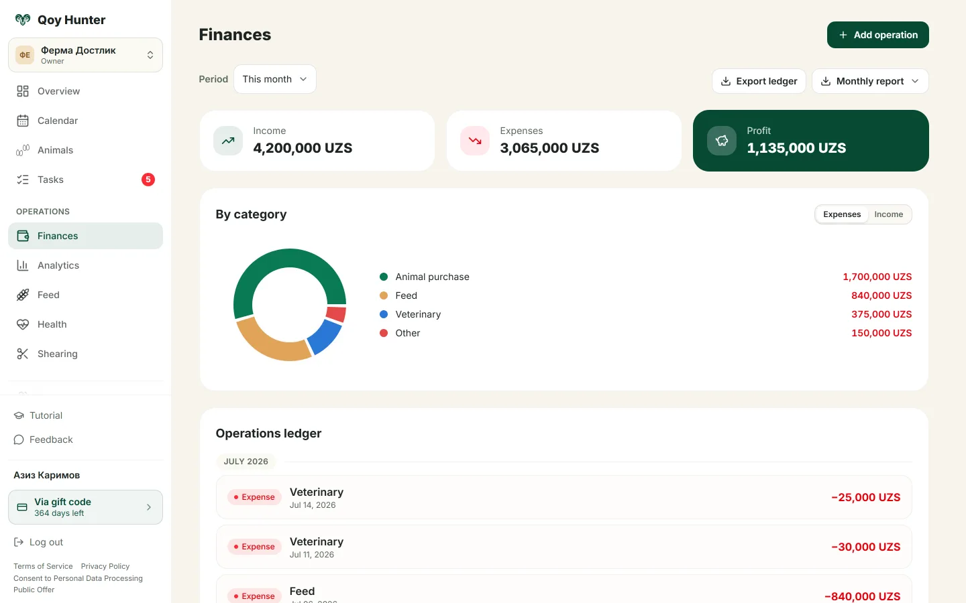Click the red 5 tasks badge
Viewport: 966px width, 603px height.
click(x=148, y=180)
